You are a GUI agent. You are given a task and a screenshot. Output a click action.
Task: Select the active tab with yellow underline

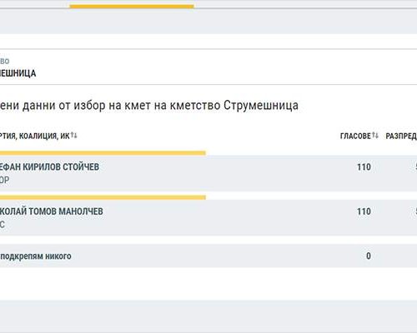tap(132, 4)
